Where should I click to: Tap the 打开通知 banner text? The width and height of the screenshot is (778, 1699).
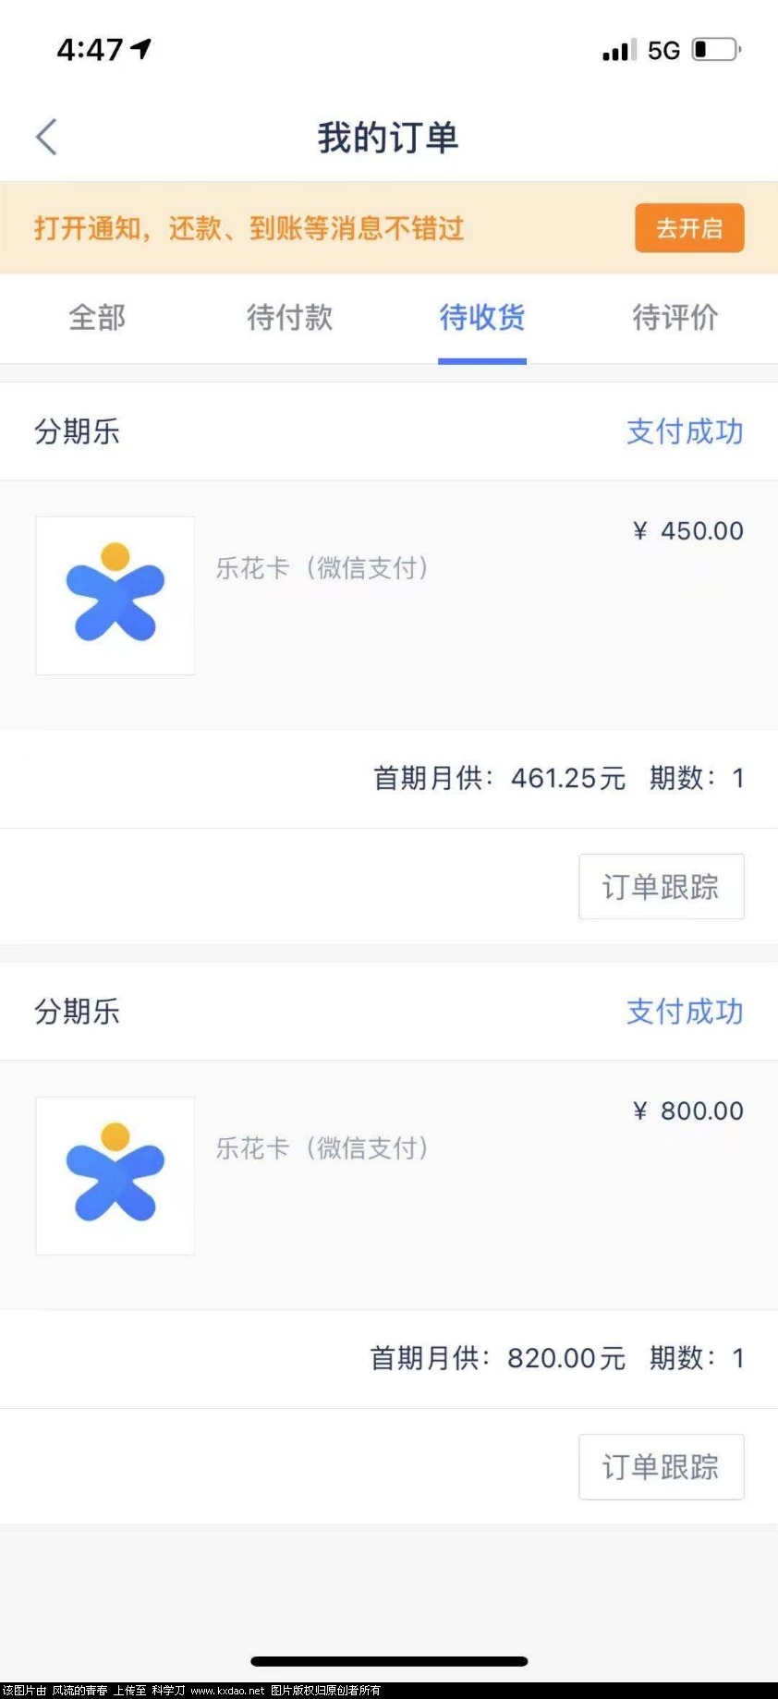[x=249, y=228]
